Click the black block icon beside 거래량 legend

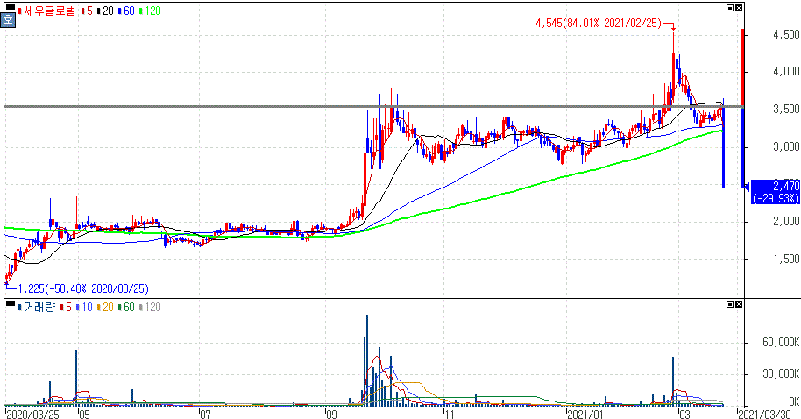click(11, 303)
